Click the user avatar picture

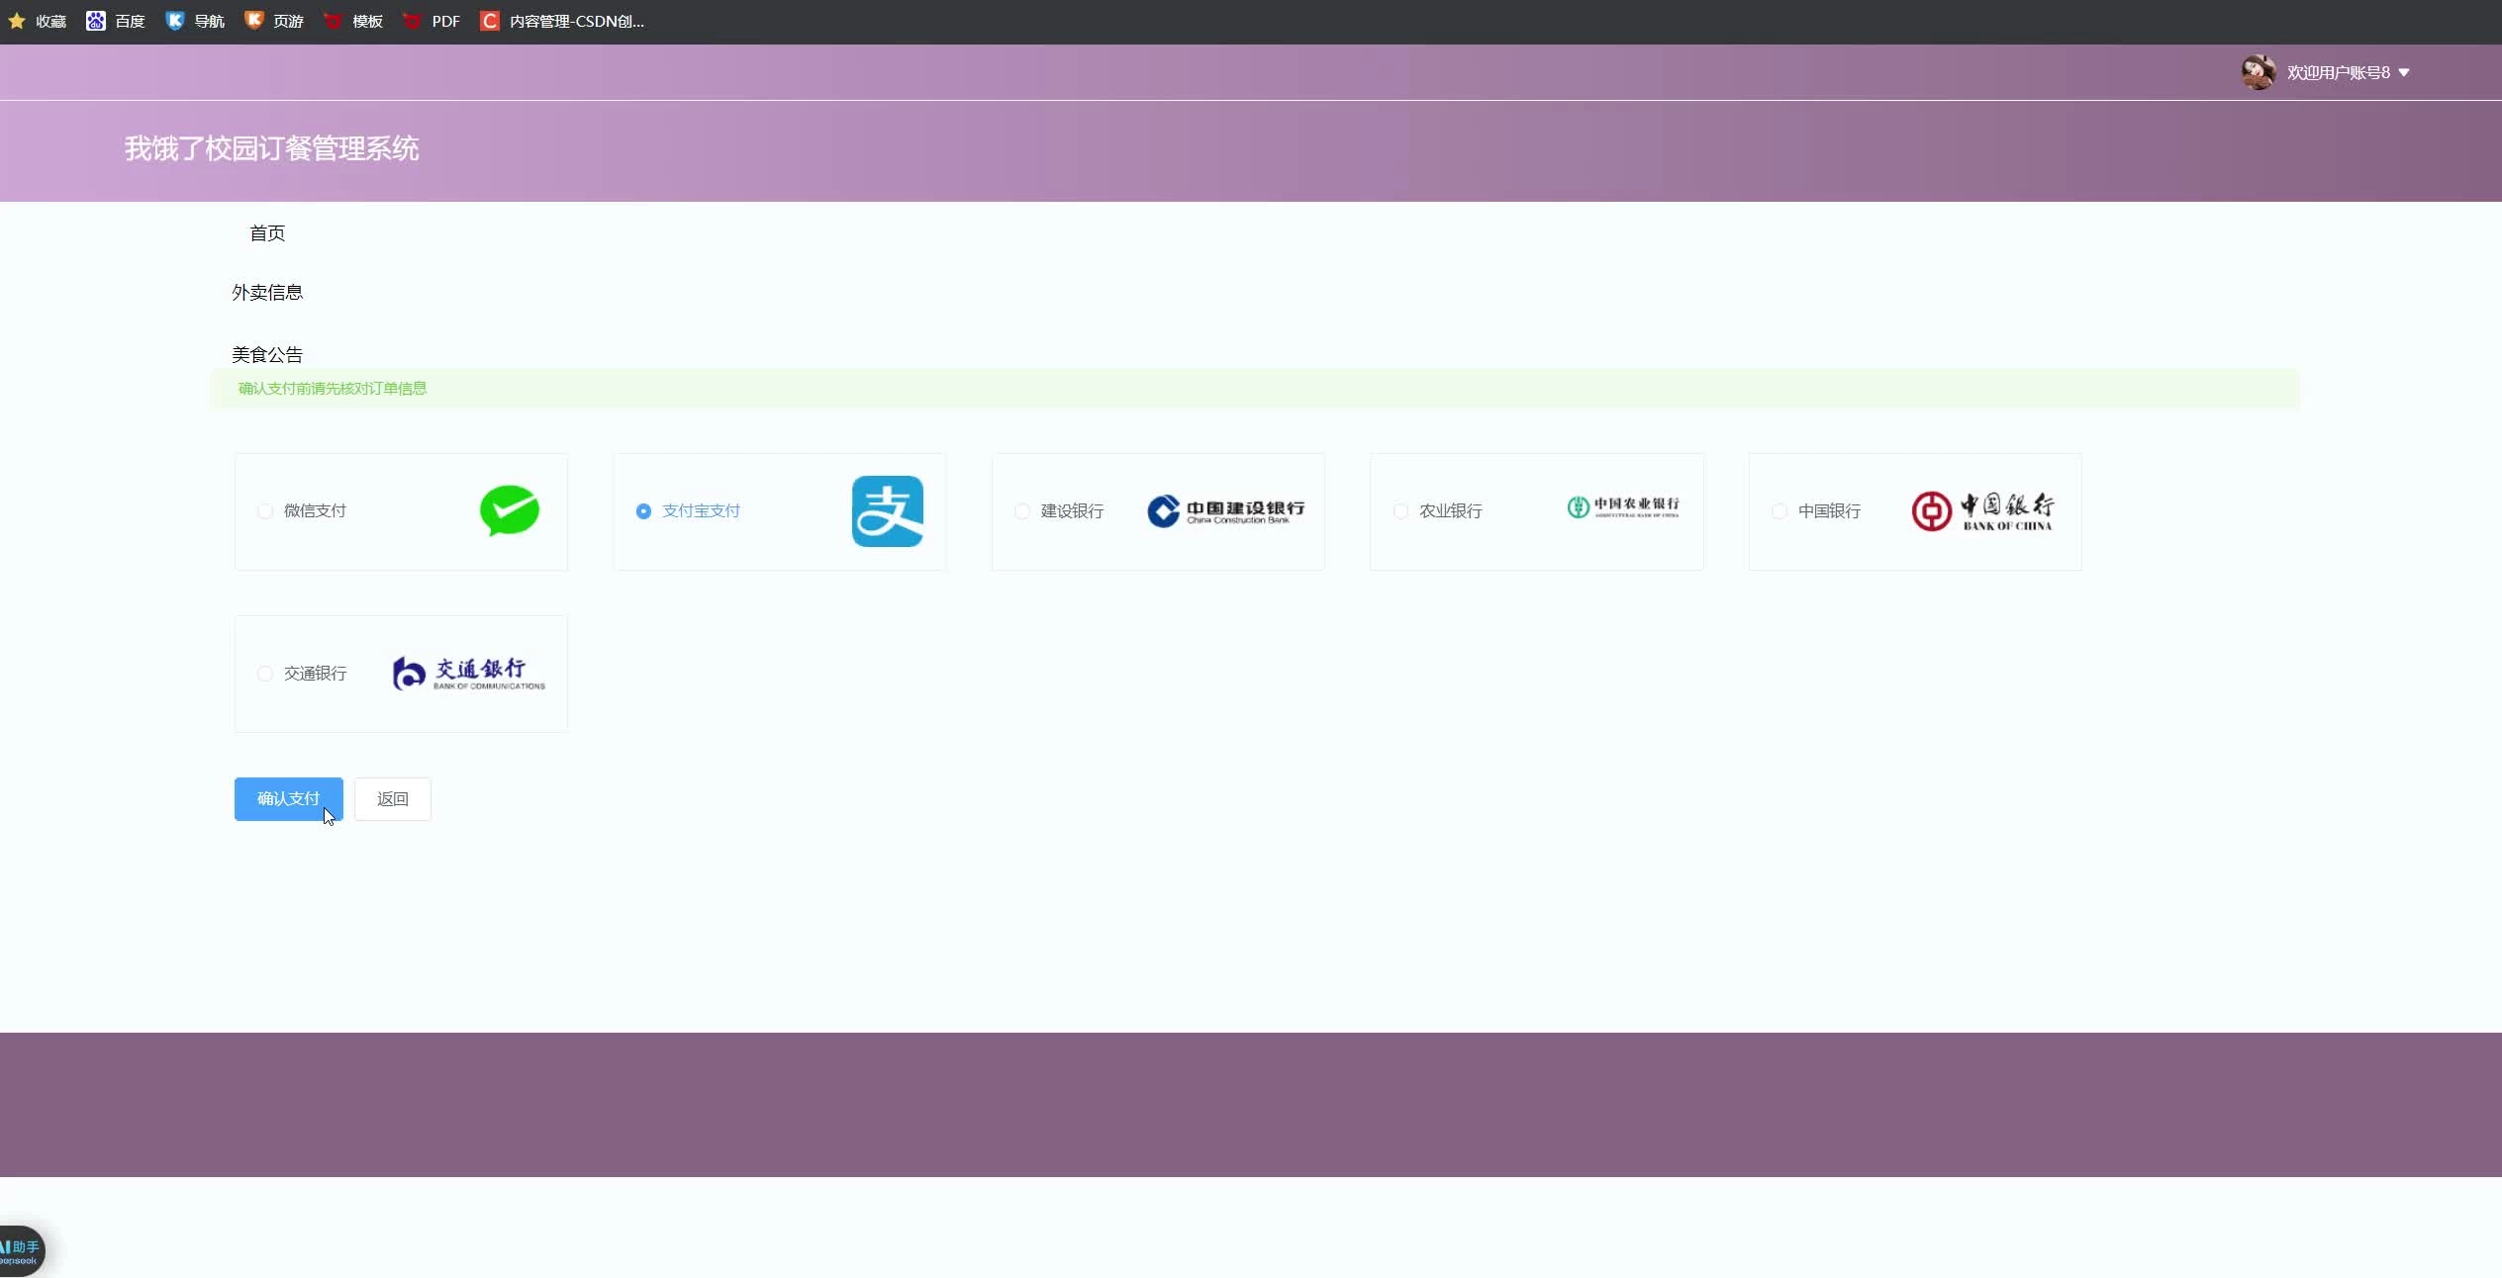coord(2258,72)
